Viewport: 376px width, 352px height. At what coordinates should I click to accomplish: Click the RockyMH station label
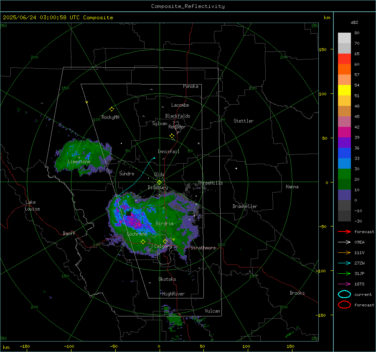point(110,117)
